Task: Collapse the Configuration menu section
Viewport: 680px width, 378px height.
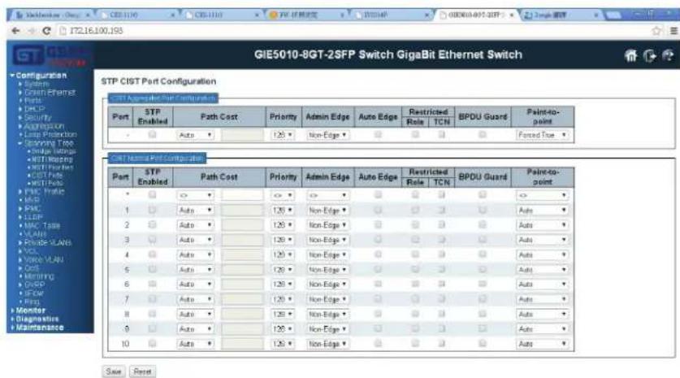Action: 41,75
